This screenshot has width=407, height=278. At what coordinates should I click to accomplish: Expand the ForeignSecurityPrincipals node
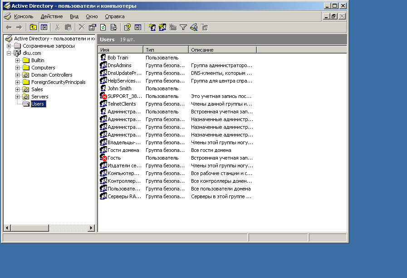point(17,82)
